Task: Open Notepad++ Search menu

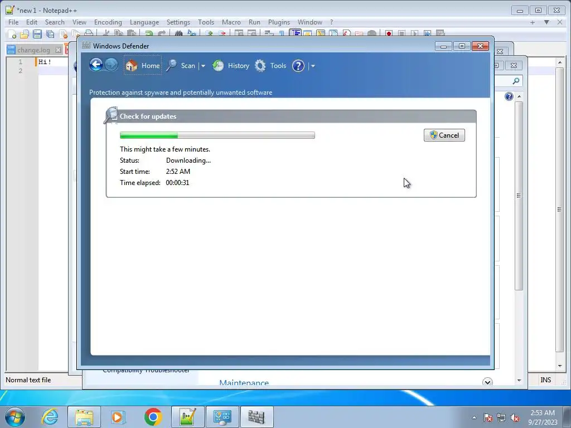Action: 55,22
